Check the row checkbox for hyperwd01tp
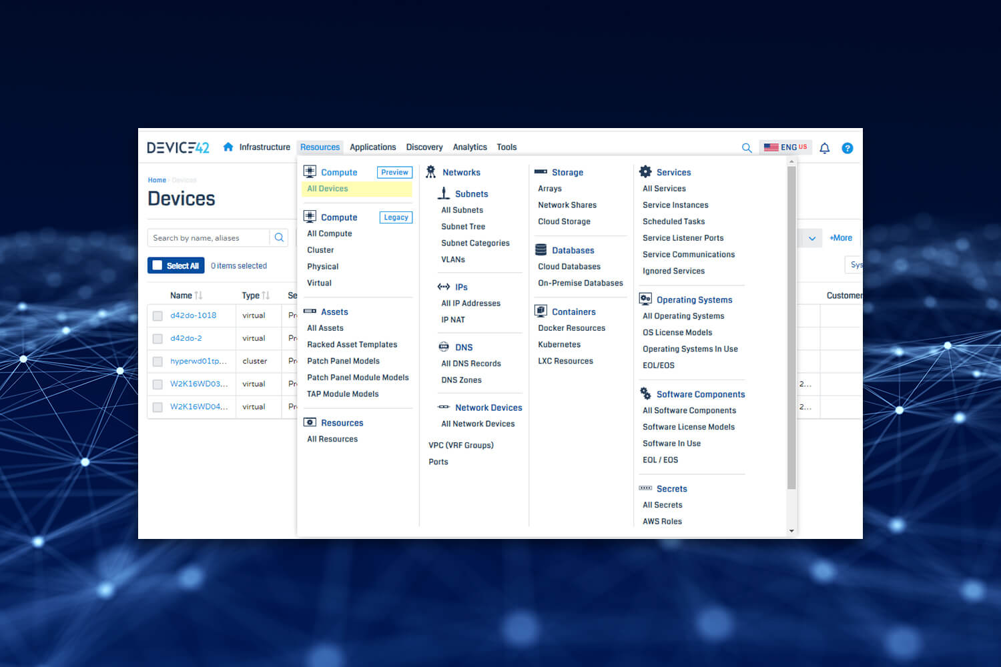This screenshot has height=667, width=1001. tap(157, 361)
